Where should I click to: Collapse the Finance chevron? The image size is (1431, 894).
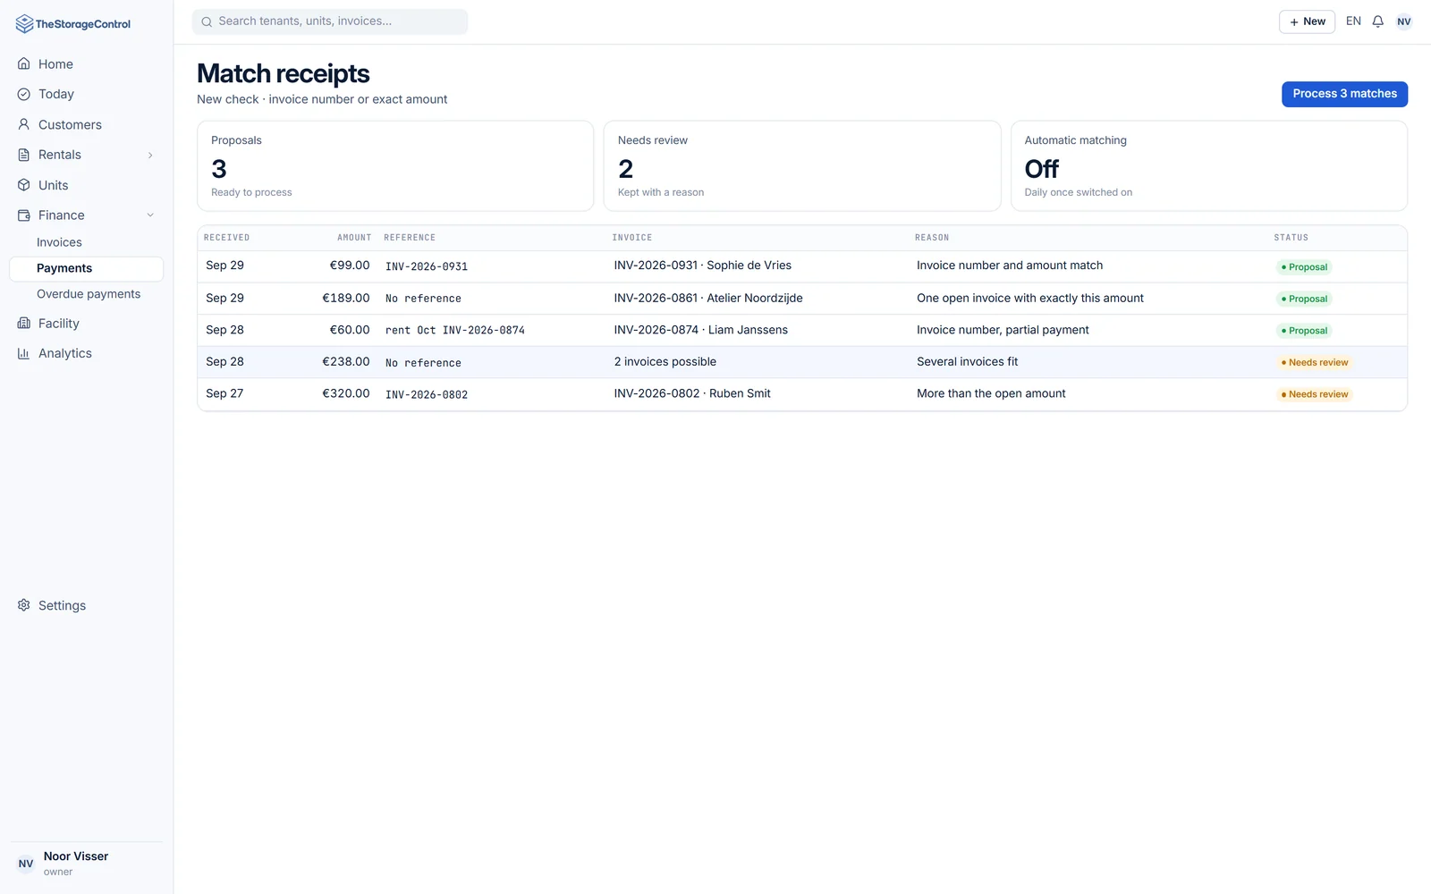pos(150,215)
